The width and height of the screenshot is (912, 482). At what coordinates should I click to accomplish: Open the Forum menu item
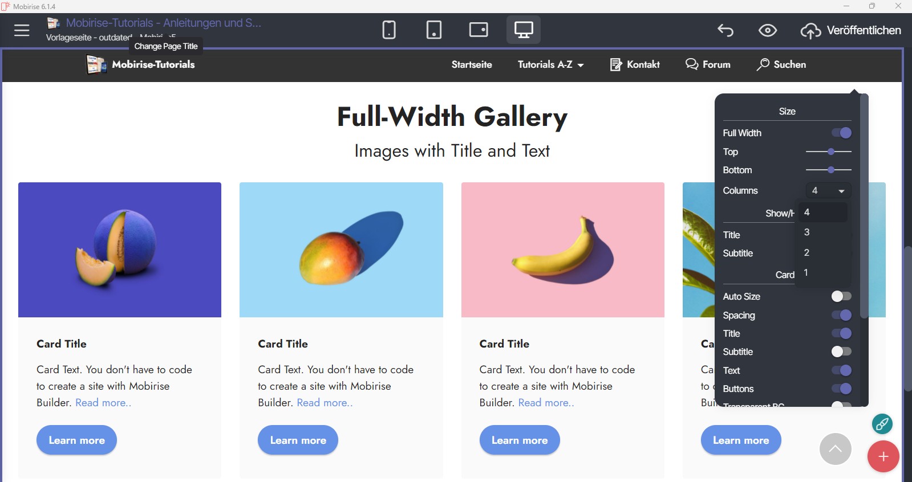point(708,64)
